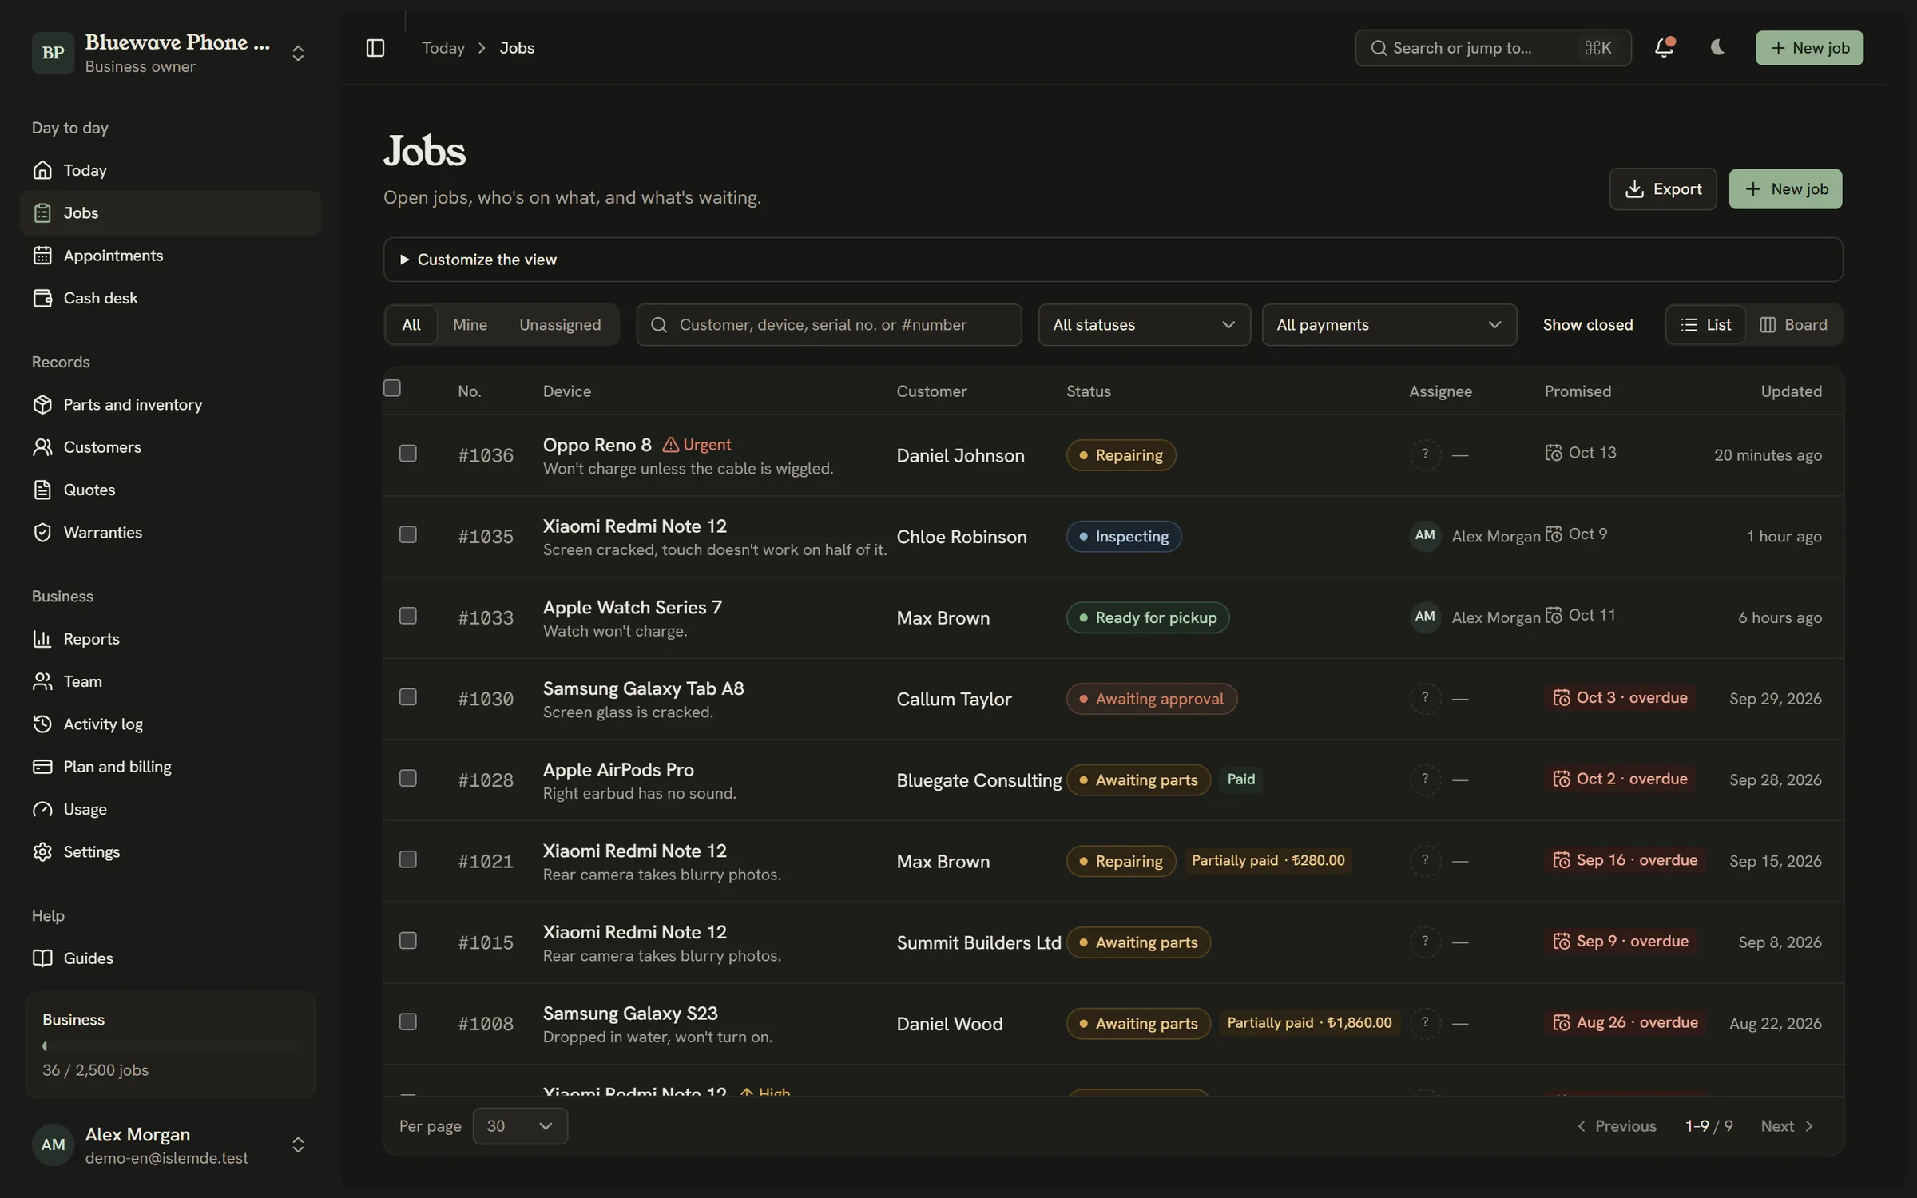This screenshot has width=1917, height=1198.
Task: Open Activity log history icon
Action: tap(42, 724)
